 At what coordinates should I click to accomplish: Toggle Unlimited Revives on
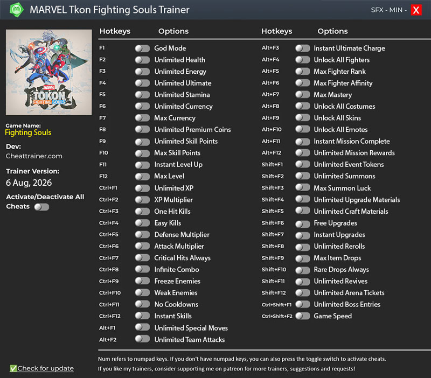(303, 282)
